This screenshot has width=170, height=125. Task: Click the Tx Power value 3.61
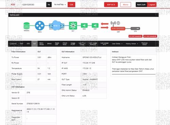coord(39,57)
